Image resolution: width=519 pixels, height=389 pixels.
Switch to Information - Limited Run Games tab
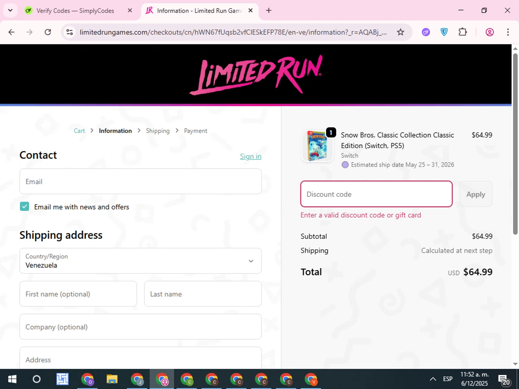point(199,11)
